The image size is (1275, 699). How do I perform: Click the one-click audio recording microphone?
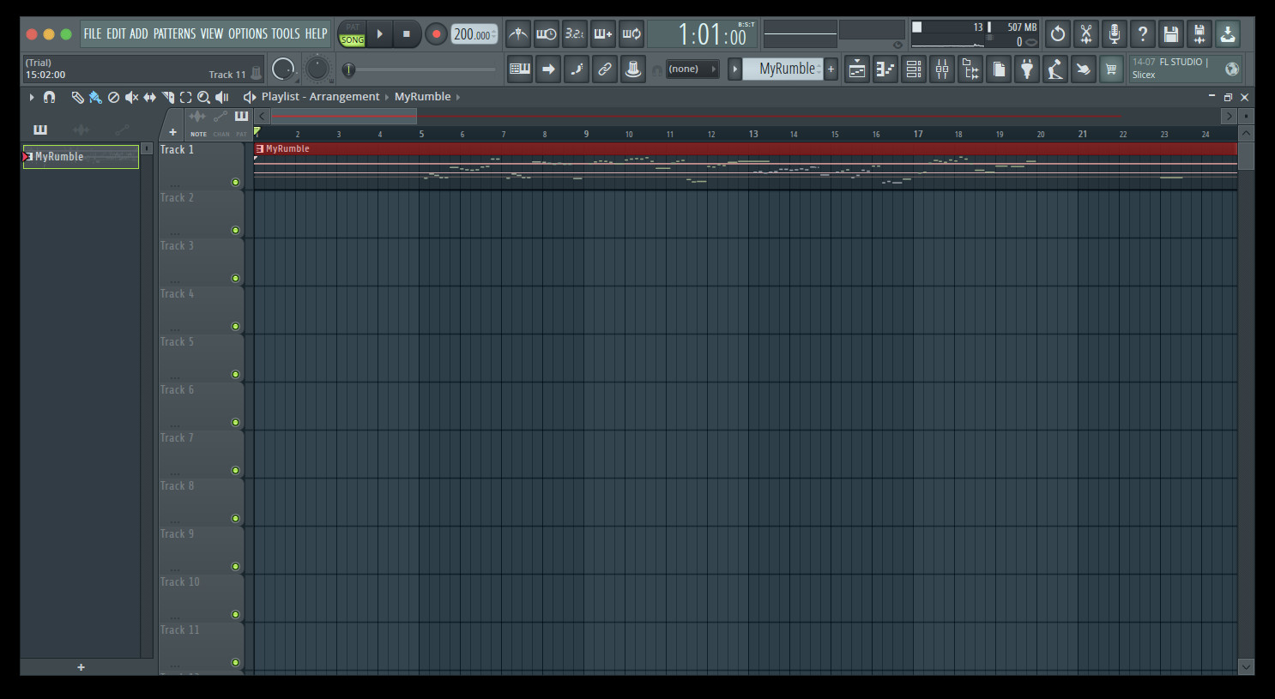[x=1115, y=34]
